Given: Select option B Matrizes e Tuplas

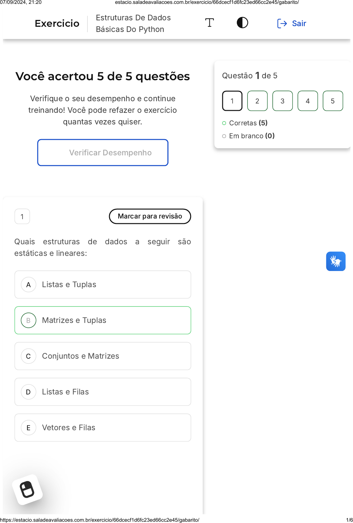Looking at the screenshot, I should pos(103,320).
